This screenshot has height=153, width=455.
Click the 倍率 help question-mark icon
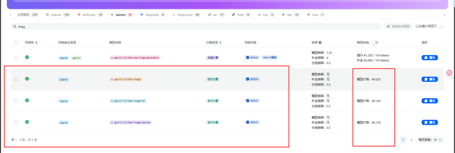320,43
